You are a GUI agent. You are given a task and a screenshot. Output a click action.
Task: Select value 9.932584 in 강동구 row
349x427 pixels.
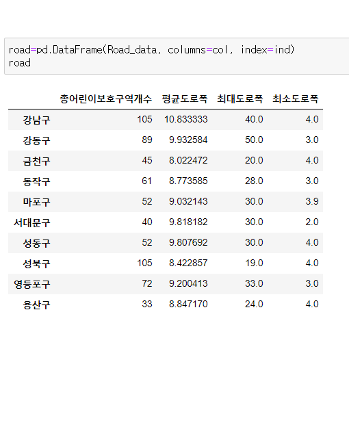pos(188,140)
